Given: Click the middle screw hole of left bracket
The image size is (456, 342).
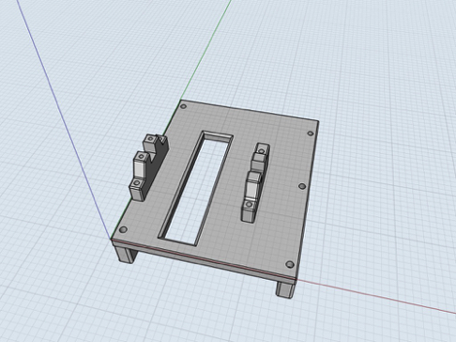Looking at the screenshot, I should tap(142, 156).
